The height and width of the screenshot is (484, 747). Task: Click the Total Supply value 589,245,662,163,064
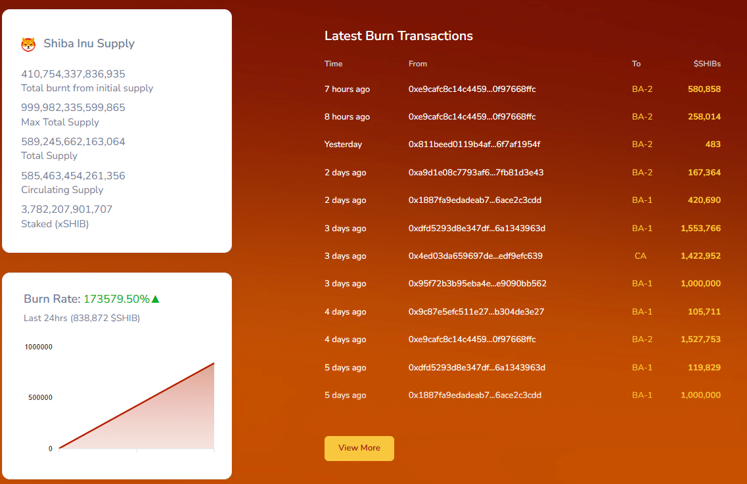73,141
